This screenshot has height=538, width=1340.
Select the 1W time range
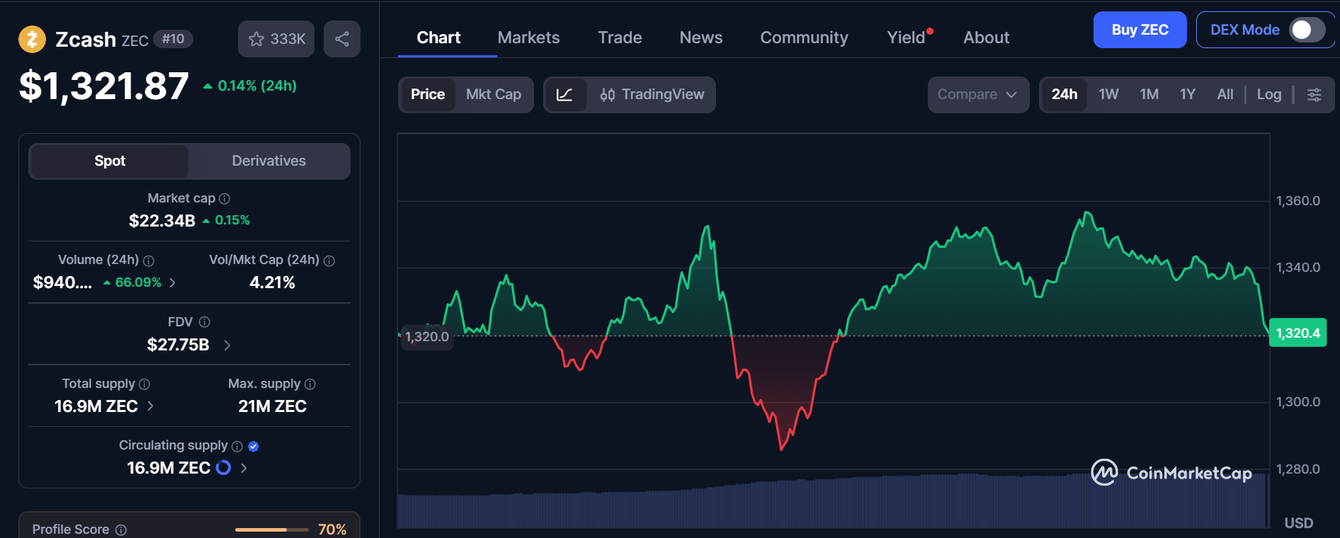pyautogui.click(x=1108, y=95)
